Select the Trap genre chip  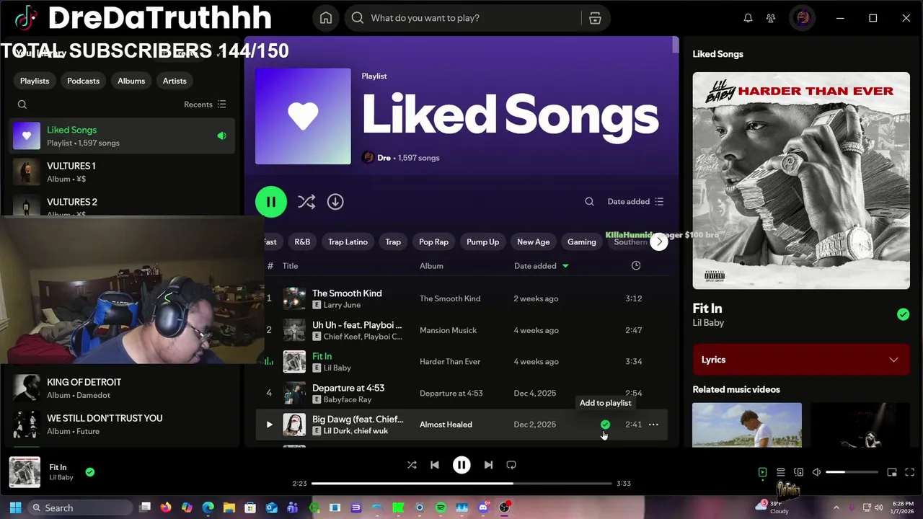coord(393,242)
